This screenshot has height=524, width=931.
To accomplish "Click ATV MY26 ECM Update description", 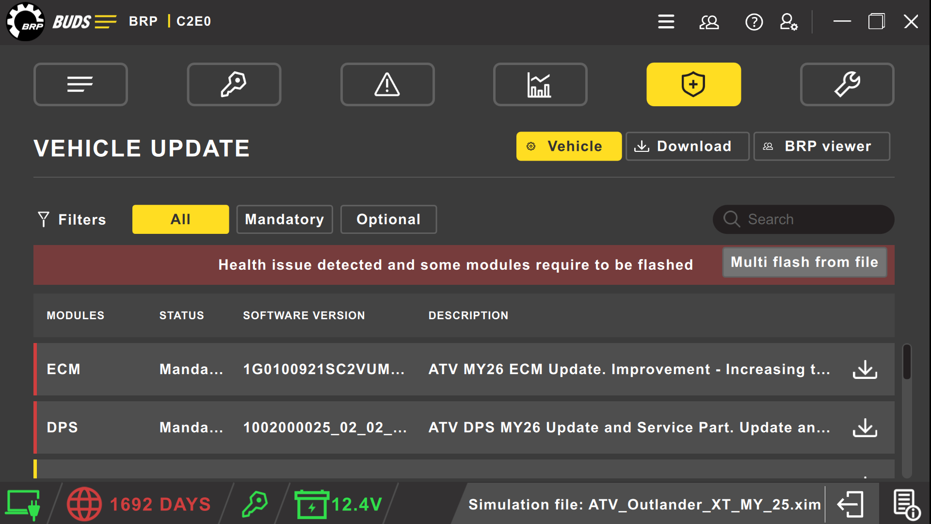I will click(629, 369).
